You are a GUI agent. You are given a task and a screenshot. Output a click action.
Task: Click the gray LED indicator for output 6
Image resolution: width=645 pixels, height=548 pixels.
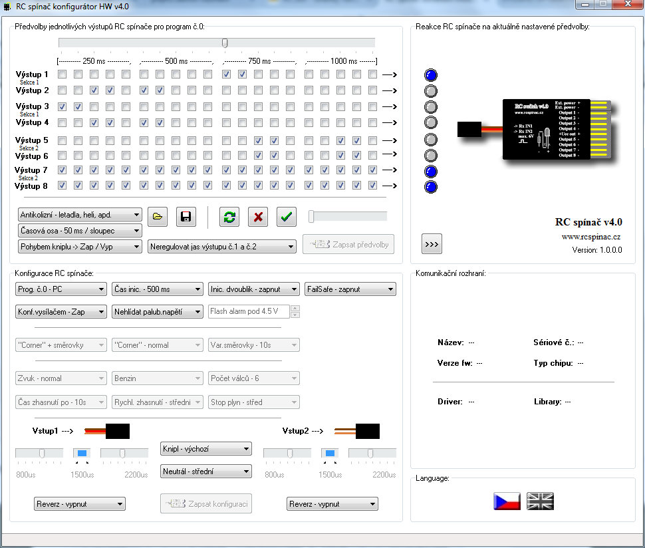click(431, 156)
